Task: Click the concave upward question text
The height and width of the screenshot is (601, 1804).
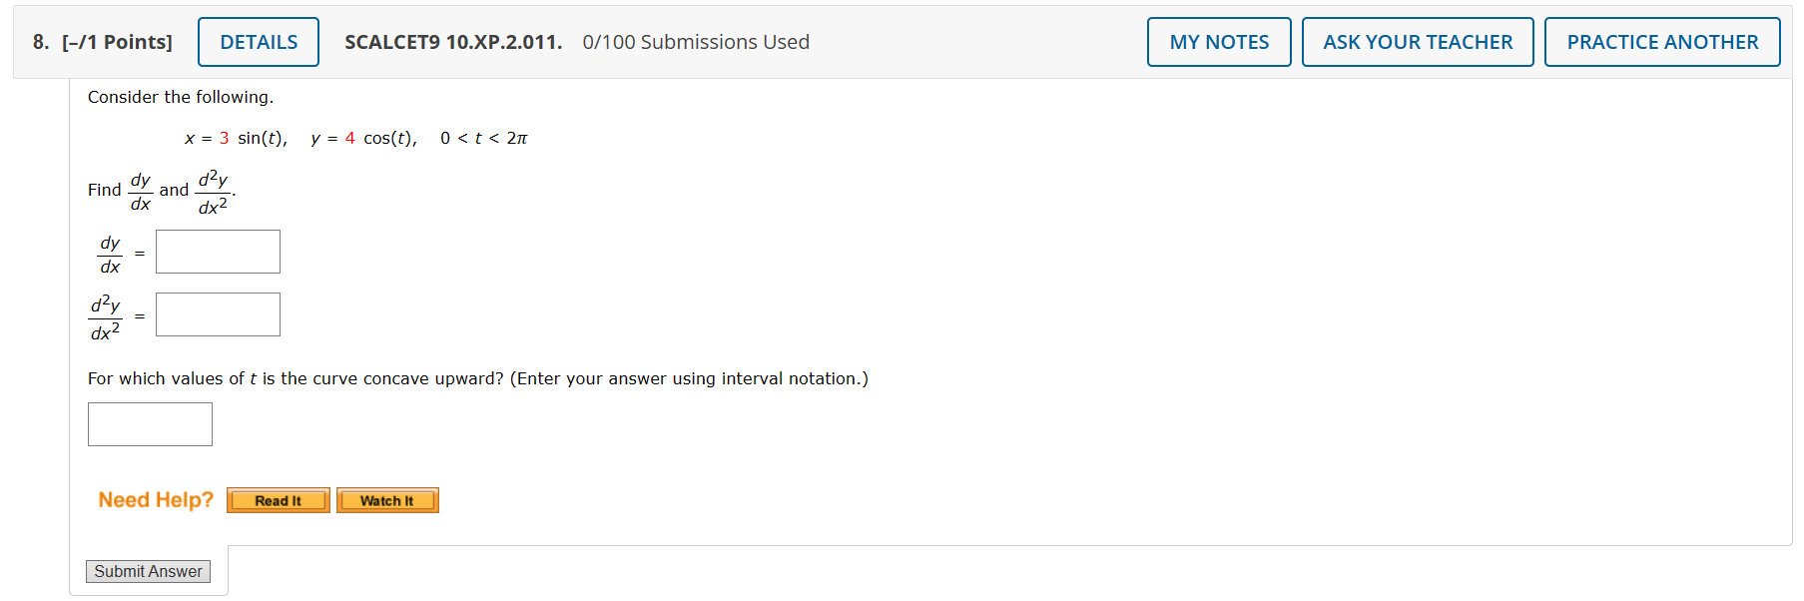Action: point(476,378)
